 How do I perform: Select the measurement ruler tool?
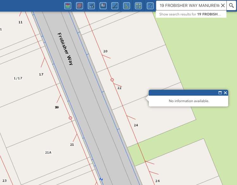(x=115, y=6)
